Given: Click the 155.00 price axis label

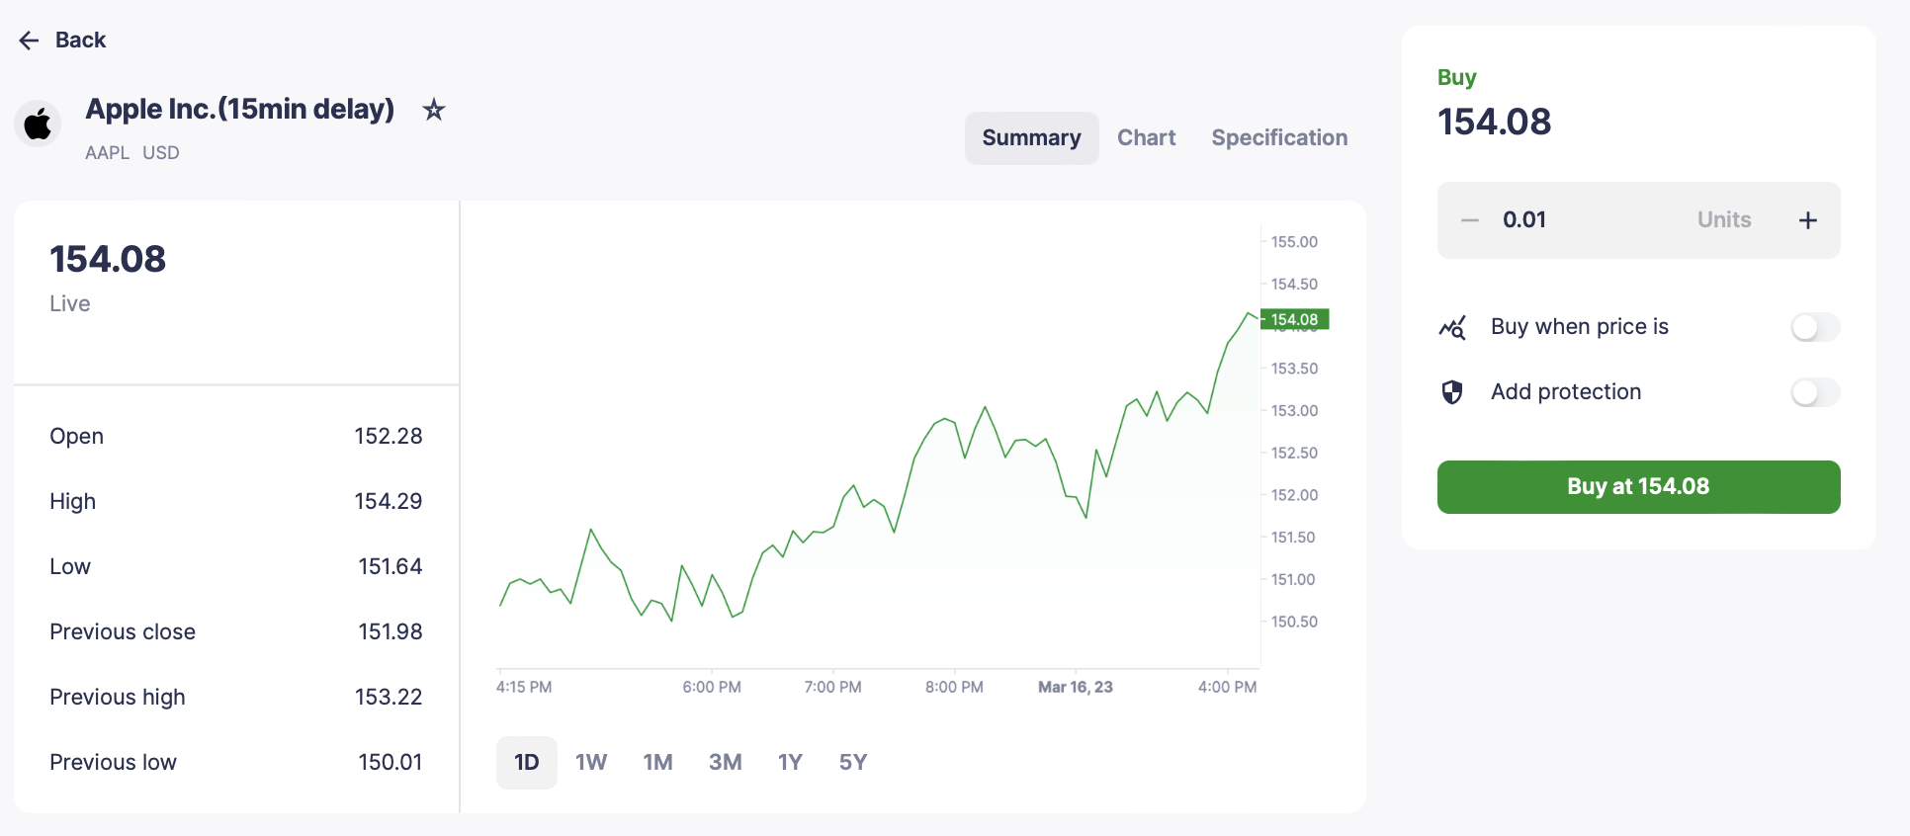Looking at the screenshot, I should tap(1294, 242).
